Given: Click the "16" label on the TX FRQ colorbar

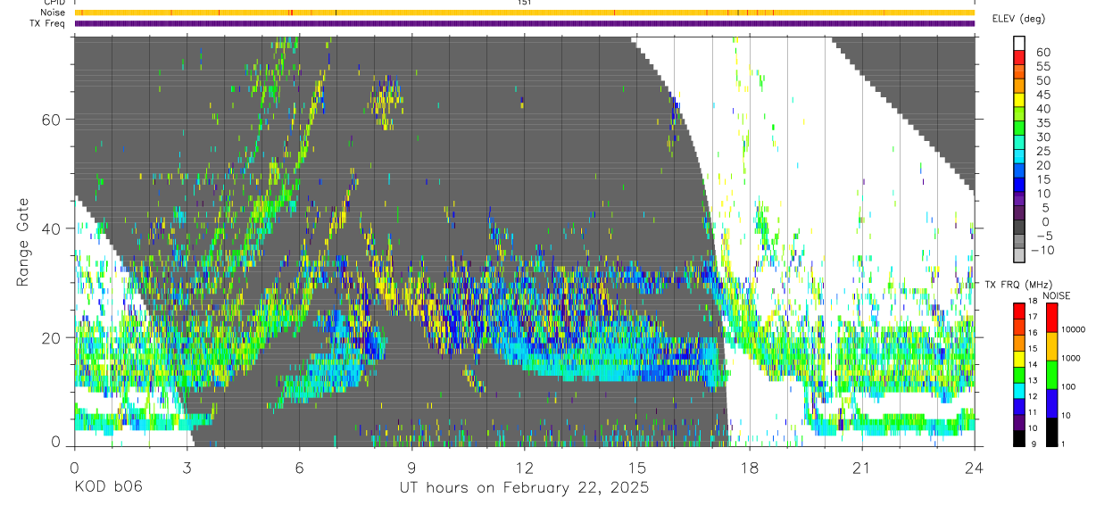Looking at the screenshot, I should click(x=1033, y=333).
